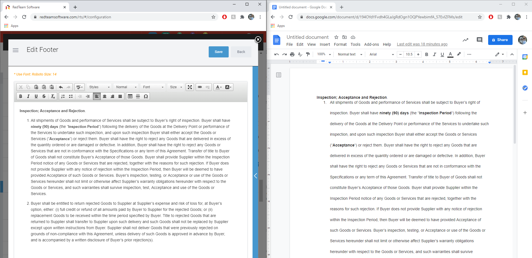
Task: Click the print icon in Google Docs
Action: (292, 54)
